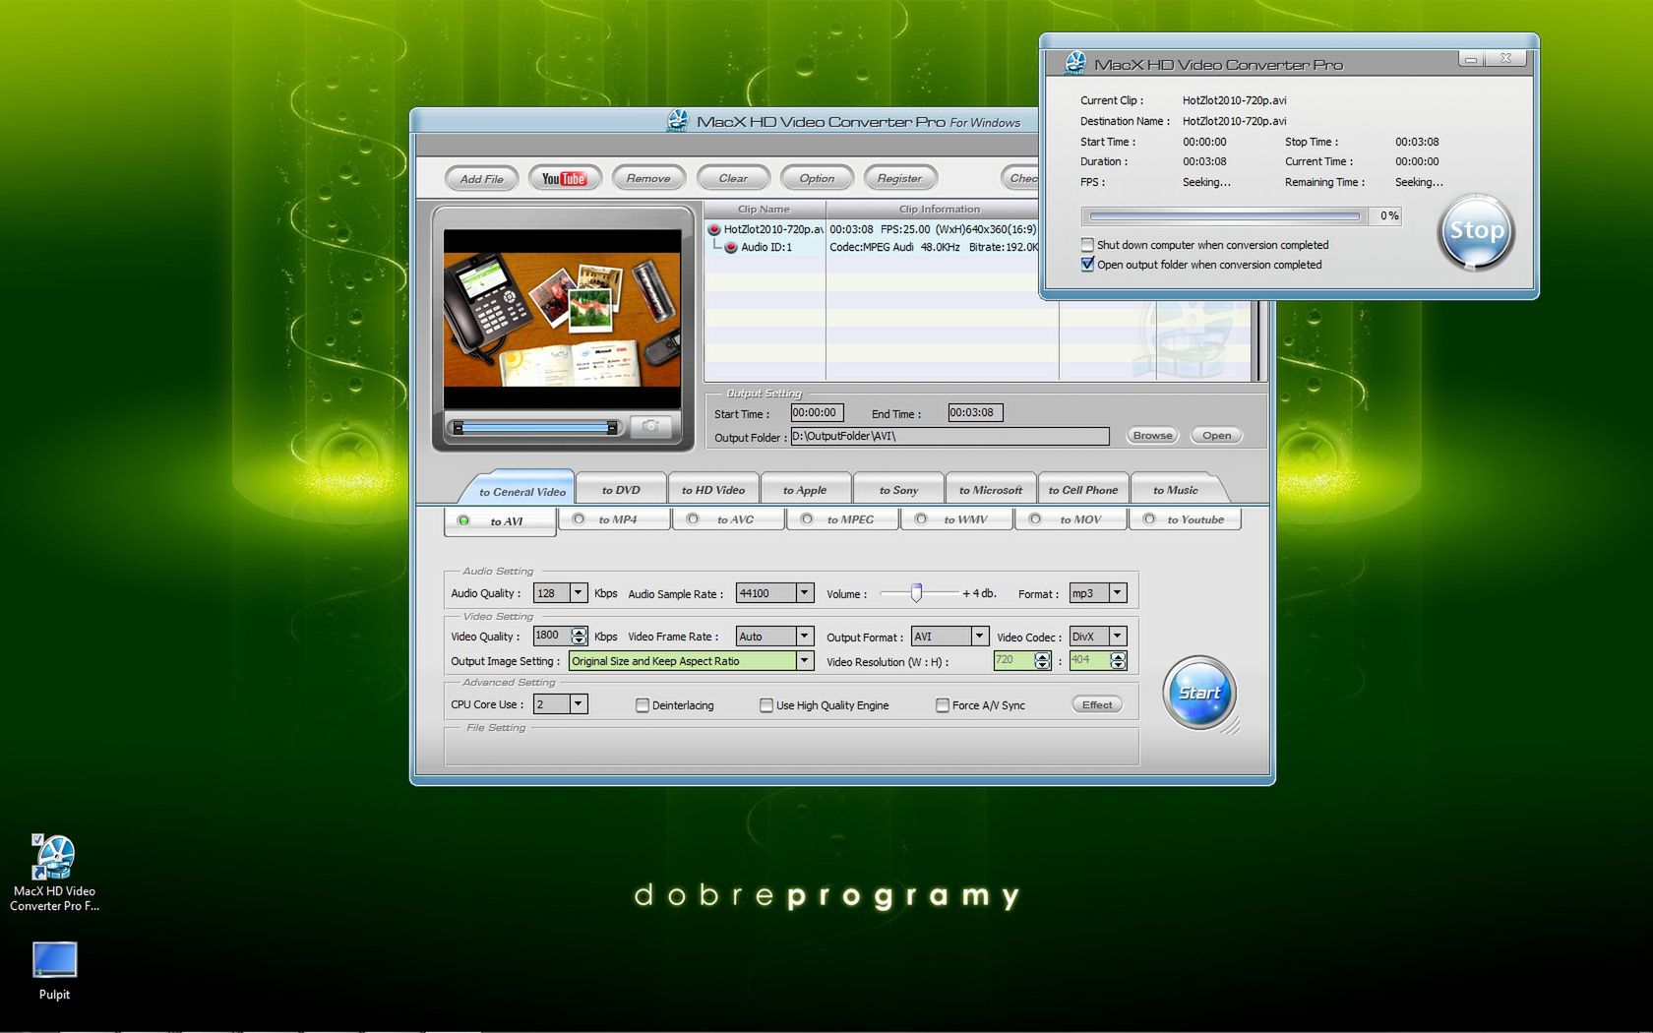Switch to the to Cell Phone tab
The height and width of the screenshot is (1033, 1653).
click(1082, 490)
